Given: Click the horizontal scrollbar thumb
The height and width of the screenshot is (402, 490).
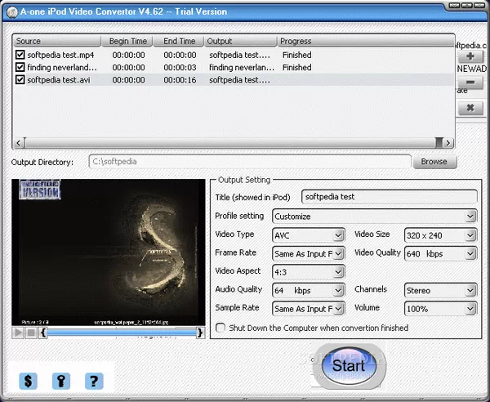Looking at the screenshot, I should 231,143.
